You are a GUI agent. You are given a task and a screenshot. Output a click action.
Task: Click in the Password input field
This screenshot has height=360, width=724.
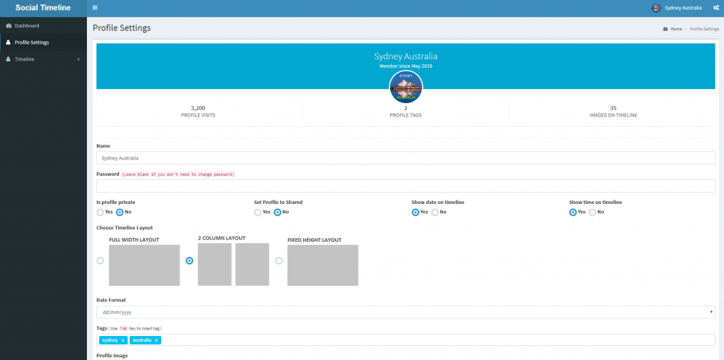(x=405, y=186)
